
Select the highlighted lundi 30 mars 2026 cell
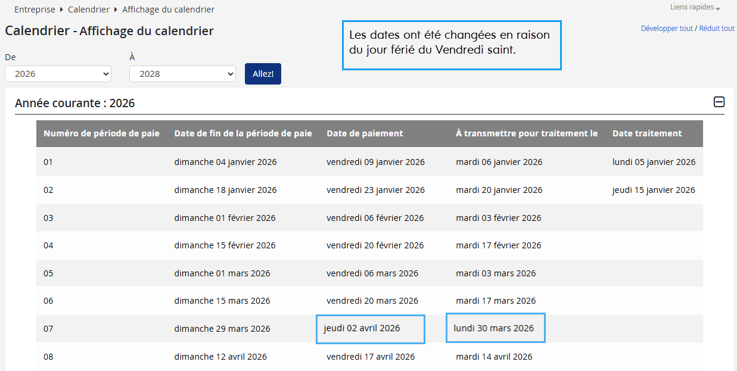click(495, 328)
